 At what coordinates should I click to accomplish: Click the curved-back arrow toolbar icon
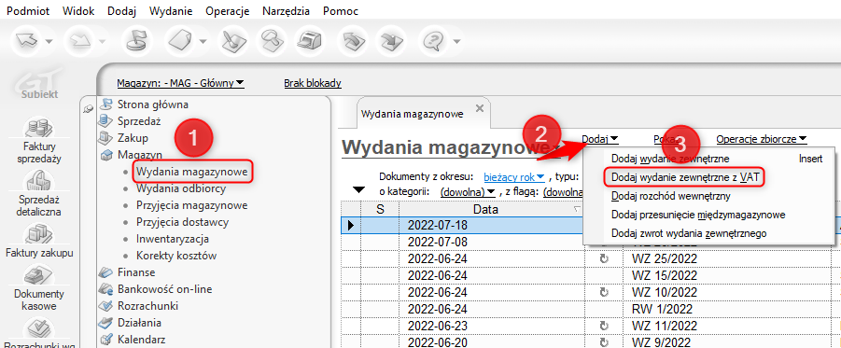353,41
